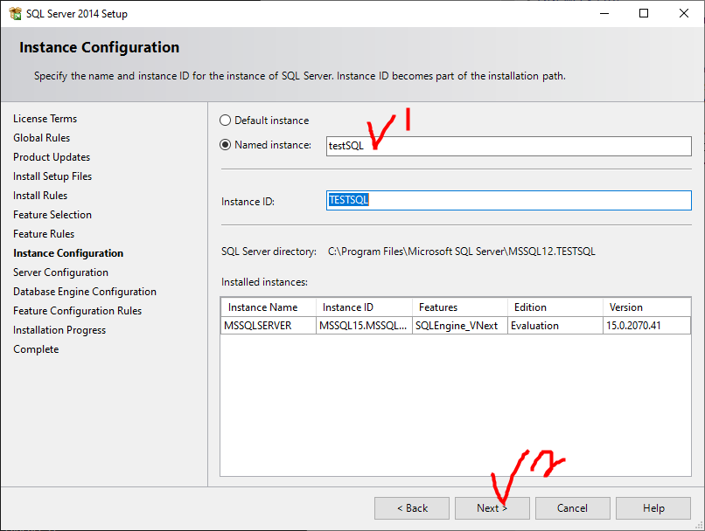Viewport: 705px width, 531px height.
Task: Close the SQL Server Setup window
Action: click(684, 13)
